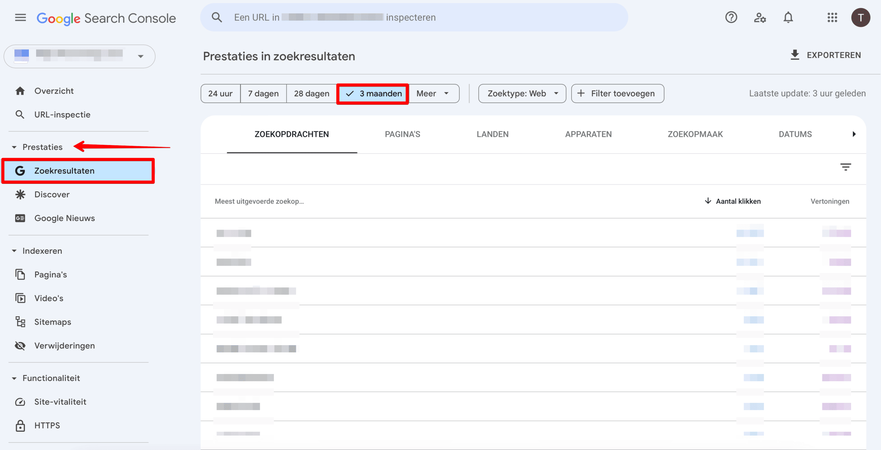This screenshot has height=450, width=881.
Task: Click the HTTPS padlock icon
Action: (x=20, y=425)
